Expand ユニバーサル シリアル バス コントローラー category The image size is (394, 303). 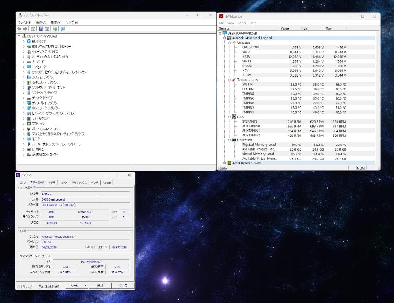tap(24, 144)
